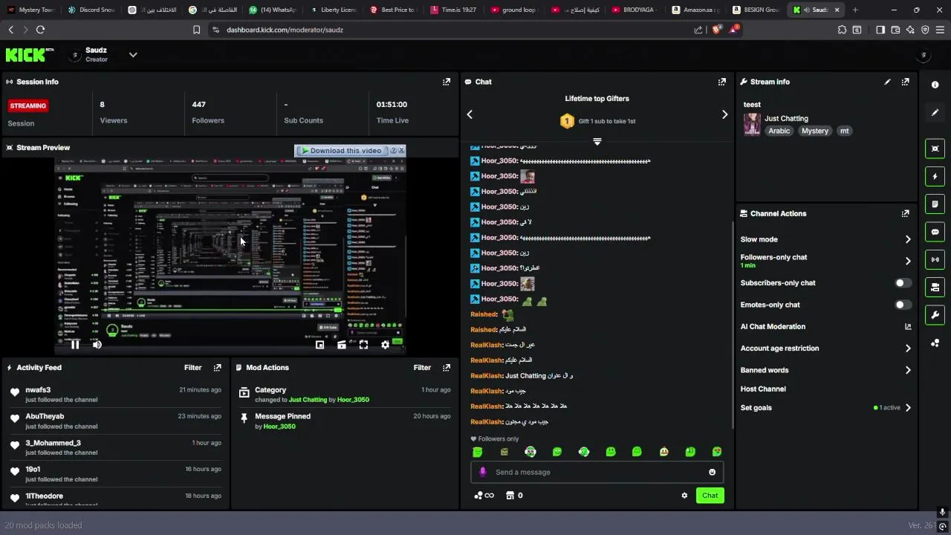Viewport: 951px width, 535px height.
Task: Click Download this video button
Action: (343, 150)
